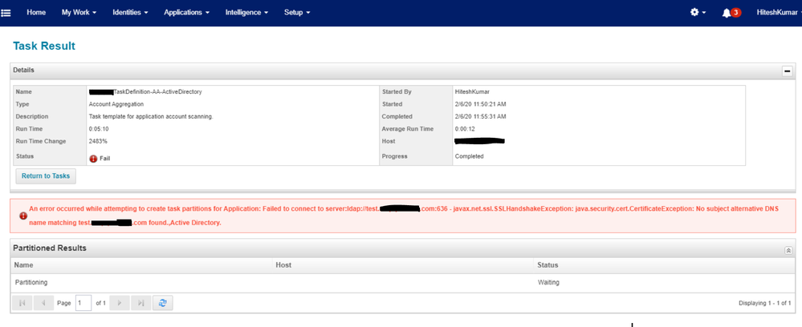Open the Applications dropdown menu
This screenshot has height=327, width=802.
coord(186,13)
